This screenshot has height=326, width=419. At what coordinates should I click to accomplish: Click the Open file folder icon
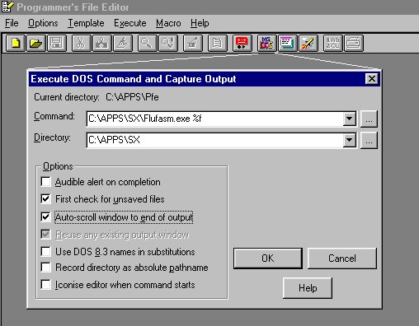[x=36, y=43]
